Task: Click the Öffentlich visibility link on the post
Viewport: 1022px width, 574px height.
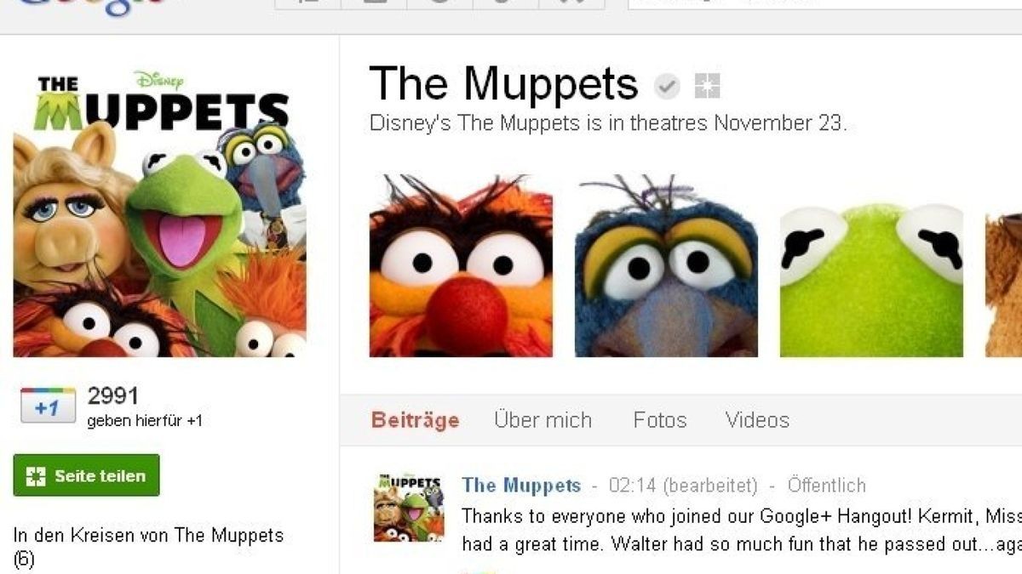Action: pos(826,486)
